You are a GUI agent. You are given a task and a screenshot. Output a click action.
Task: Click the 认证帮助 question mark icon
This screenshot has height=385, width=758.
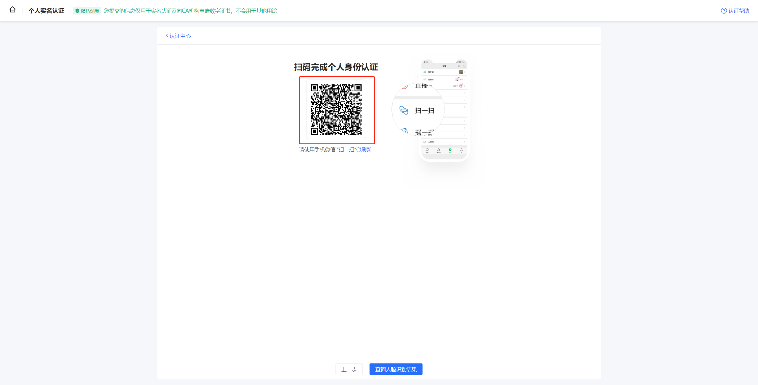tap(724, 11)
